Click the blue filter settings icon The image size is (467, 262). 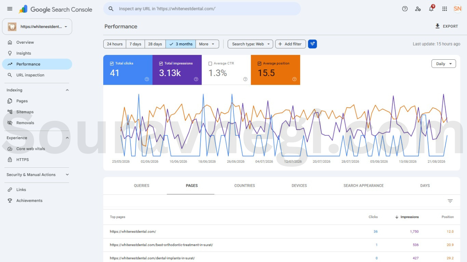312,44
